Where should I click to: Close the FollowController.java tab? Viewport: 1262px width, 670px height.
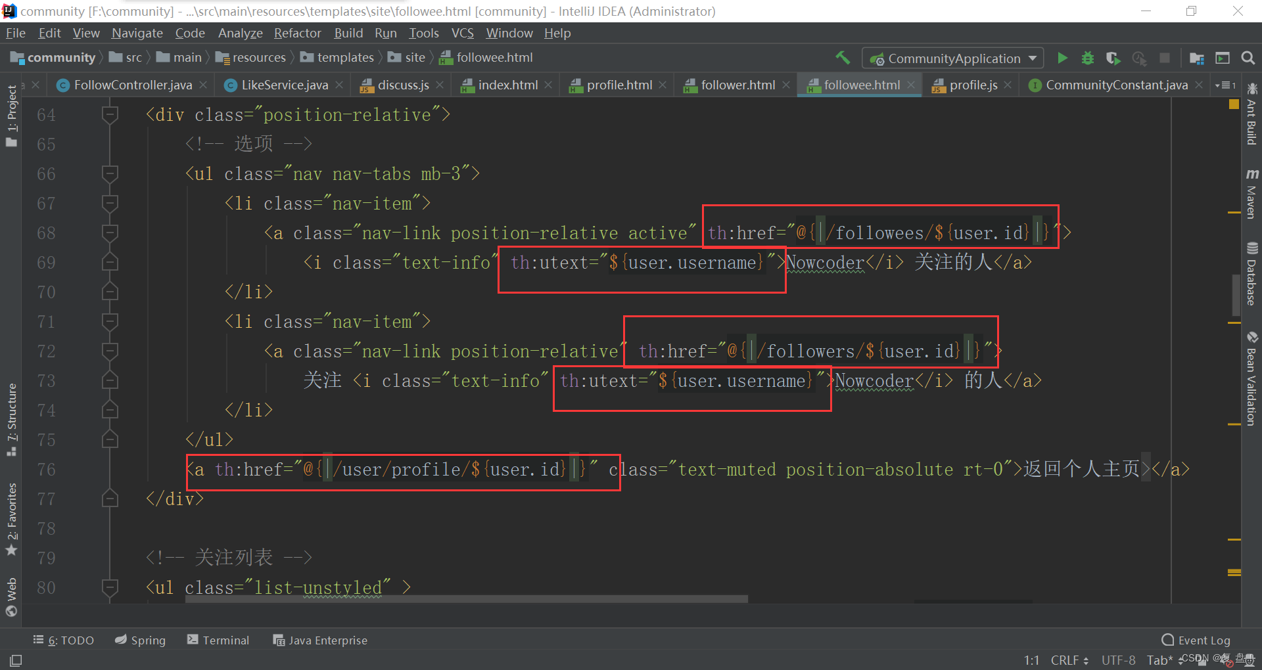[203, 85]
